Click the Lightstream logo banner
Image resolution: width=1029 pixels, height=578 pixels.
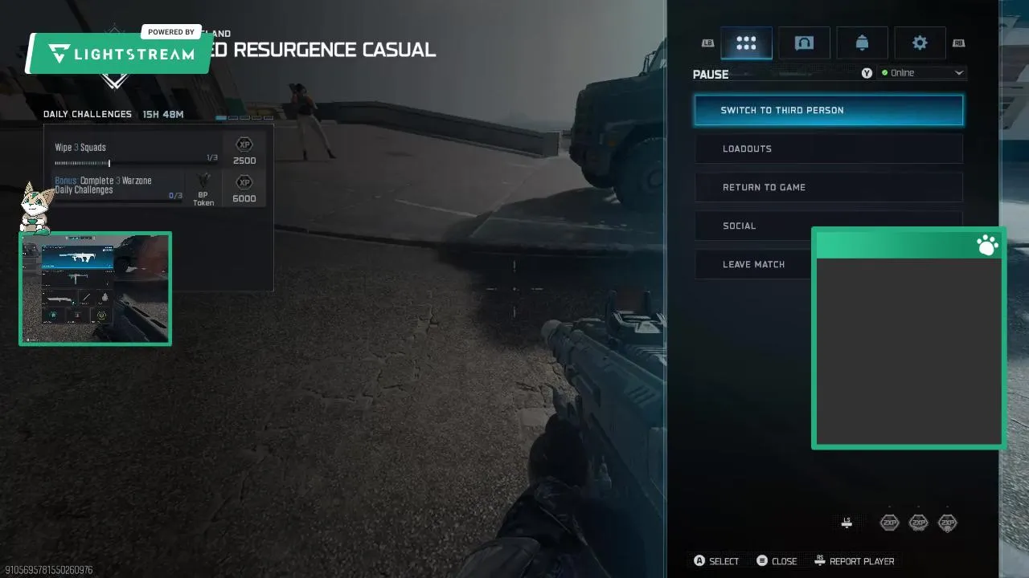coord(119,53)
